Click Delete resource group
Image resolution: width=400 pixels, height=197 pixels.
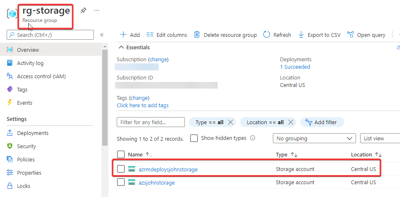click(x=225, y=35)
